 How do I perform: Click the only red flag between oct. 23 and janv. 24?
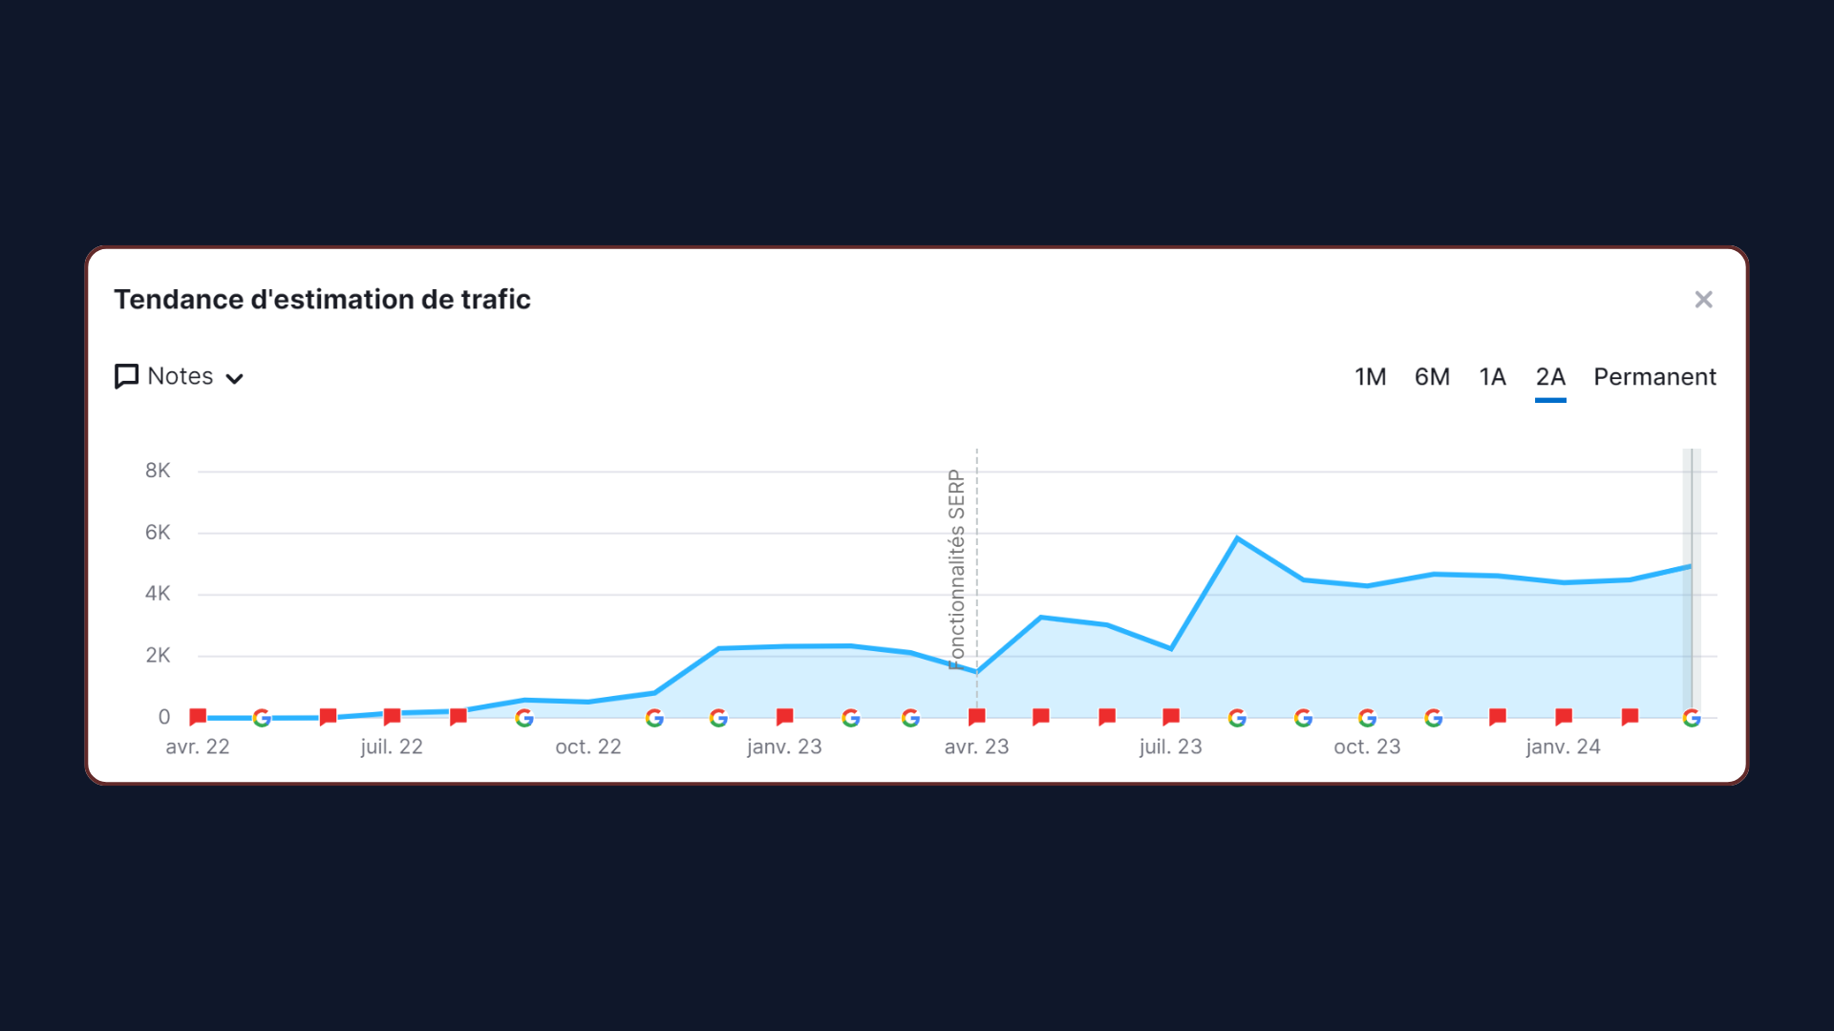pos(1498,717)
